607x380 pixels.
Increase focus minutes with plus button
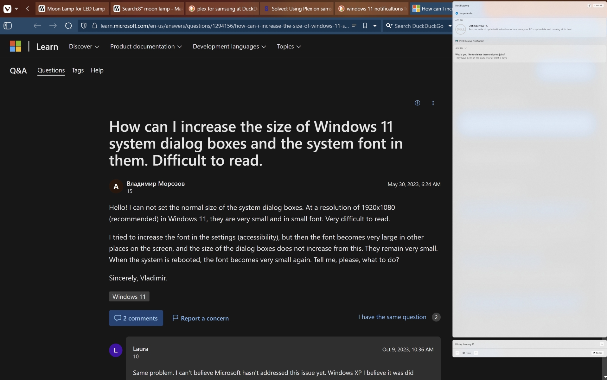(x=476, y=353)
